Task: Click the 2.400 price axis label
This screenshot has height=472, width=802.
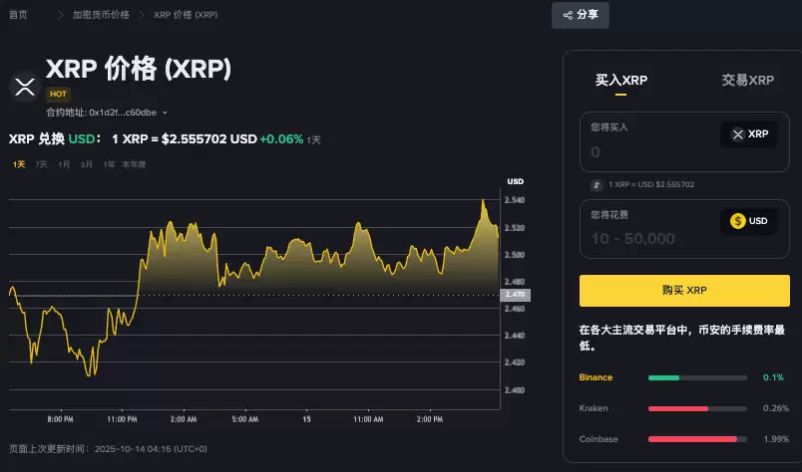Action: [x=515, y=390]
